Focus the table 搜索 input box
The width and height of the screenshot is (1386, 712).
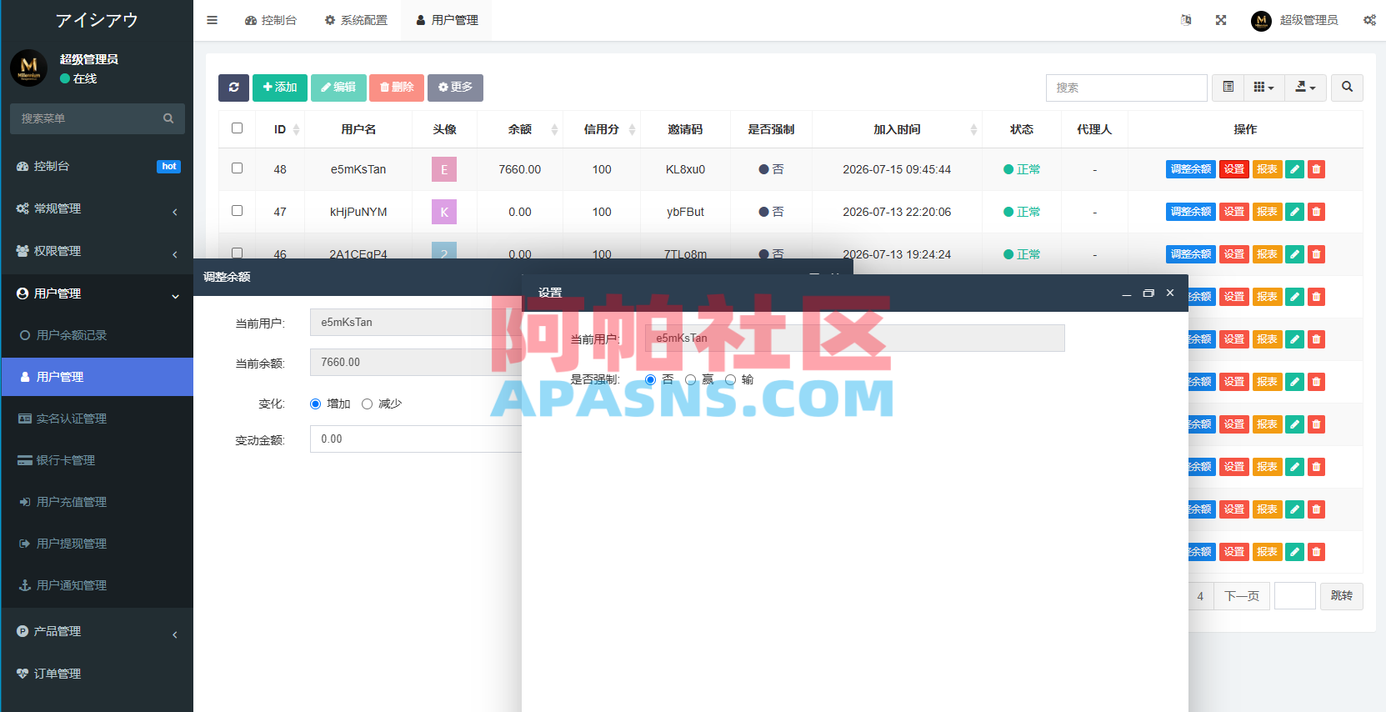1126,88
